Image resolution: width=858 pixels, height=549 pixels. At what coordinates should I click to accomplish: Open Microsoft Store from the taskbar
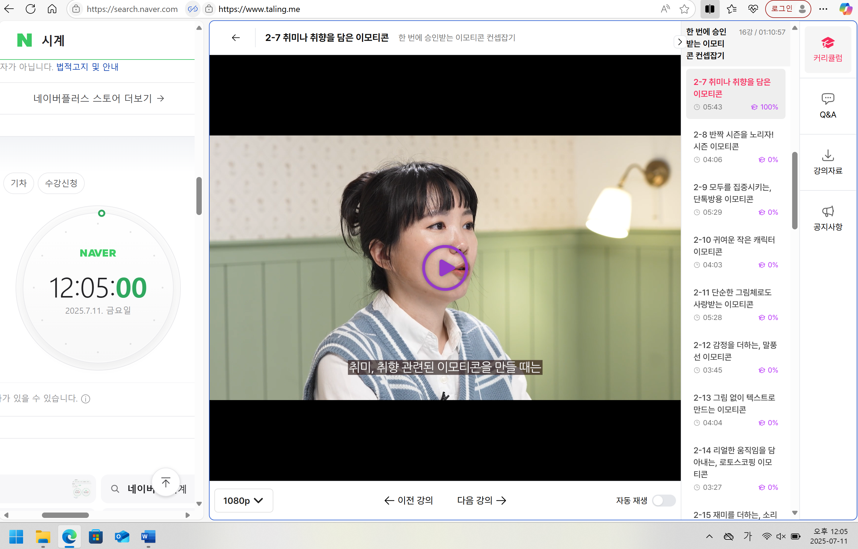(x=96, y=536)
